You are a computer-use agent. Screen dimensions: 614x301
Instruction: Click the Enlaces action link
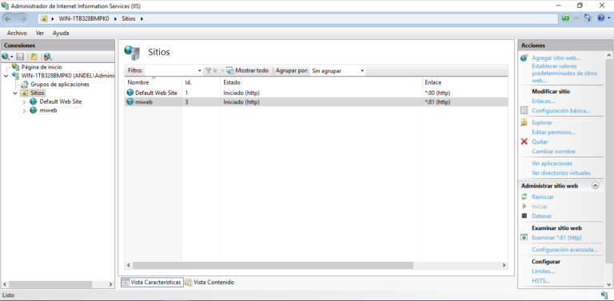[543, 101]
